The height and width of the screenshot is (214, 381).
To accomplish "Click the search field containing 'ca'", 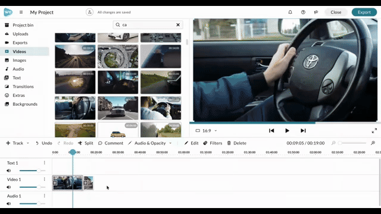I will (148, 25).
